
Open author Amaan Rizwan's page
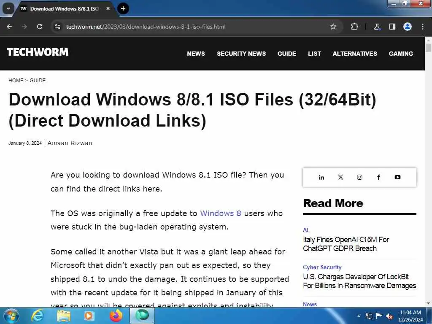pyautogui.click(x=70, y=143)
